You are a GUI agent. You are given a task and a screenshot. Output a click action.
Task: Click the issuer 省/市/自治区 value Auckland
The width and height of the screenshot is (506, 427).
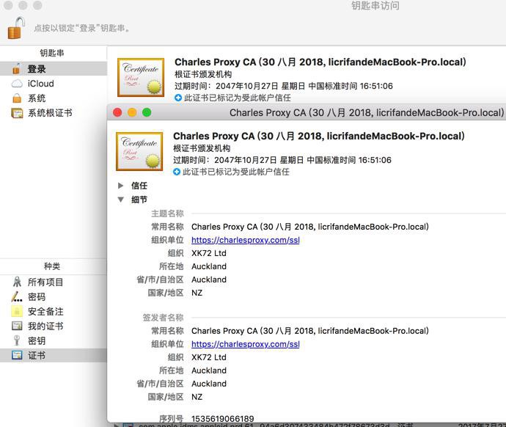tap(209, 384)
